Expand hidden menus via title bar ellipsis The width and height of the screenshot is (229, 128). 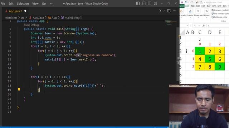pyautogui.click(x=52, y=4)
